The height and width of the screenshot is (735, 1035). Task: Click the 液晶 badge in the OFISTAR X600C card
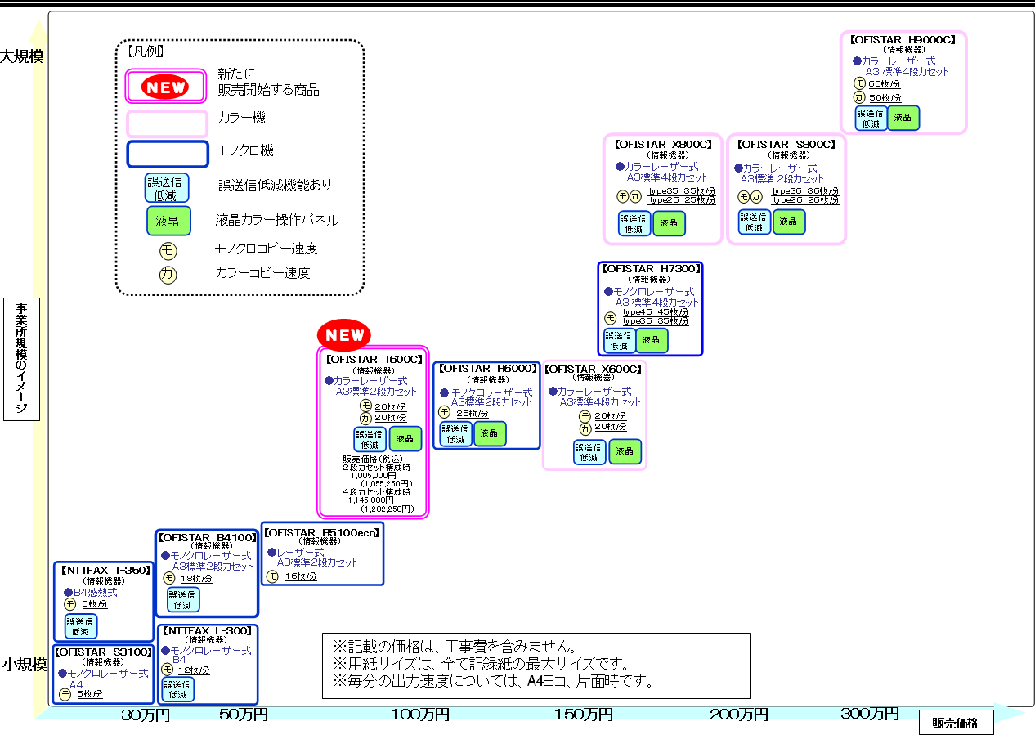(x=625, y=451)
